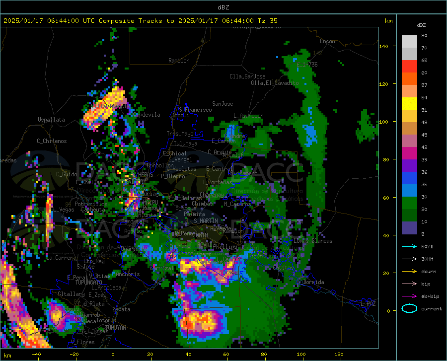Viewport: 447px width, 361px height.
Task: Click the L_PAZ location label
Action: (368, 304)
